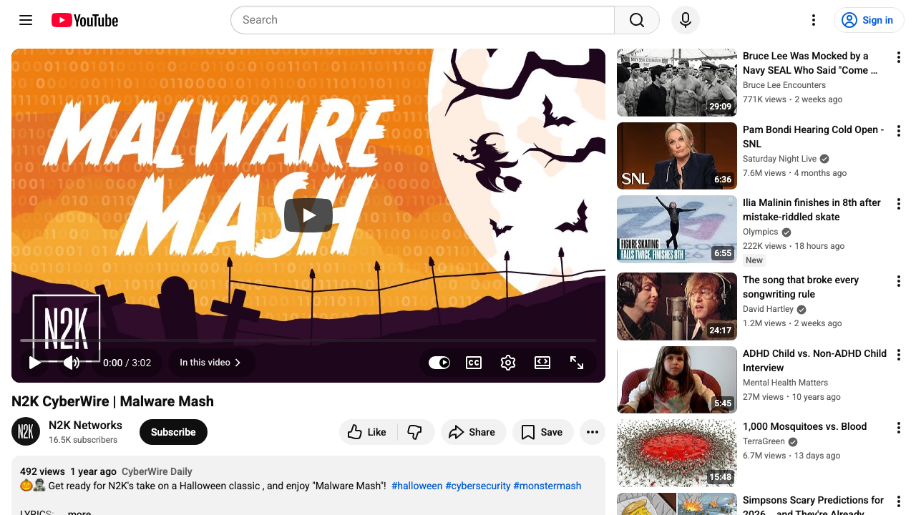Focus the Search input field
916x515 pixels.
click(x=422, y=20)
